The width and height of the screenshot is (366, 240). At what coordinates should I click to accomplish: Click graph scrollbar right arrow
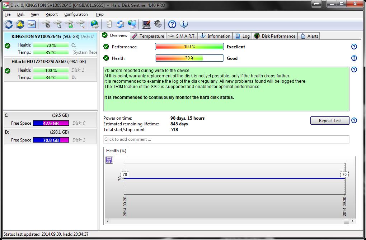tap(352, 221)
